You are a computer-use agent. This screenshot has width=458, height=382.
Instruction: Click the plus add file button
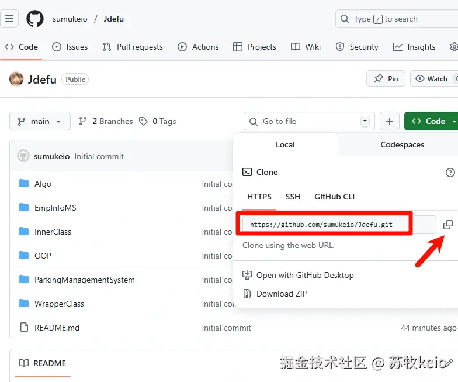pos(389,121)
